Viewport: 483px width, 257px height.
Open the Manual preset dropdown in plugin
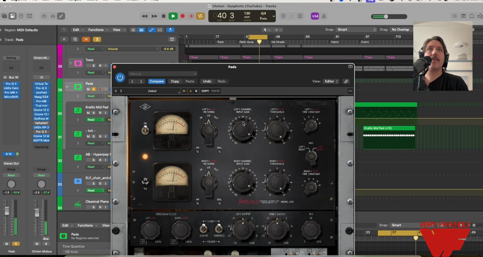(x=163, y=74)
